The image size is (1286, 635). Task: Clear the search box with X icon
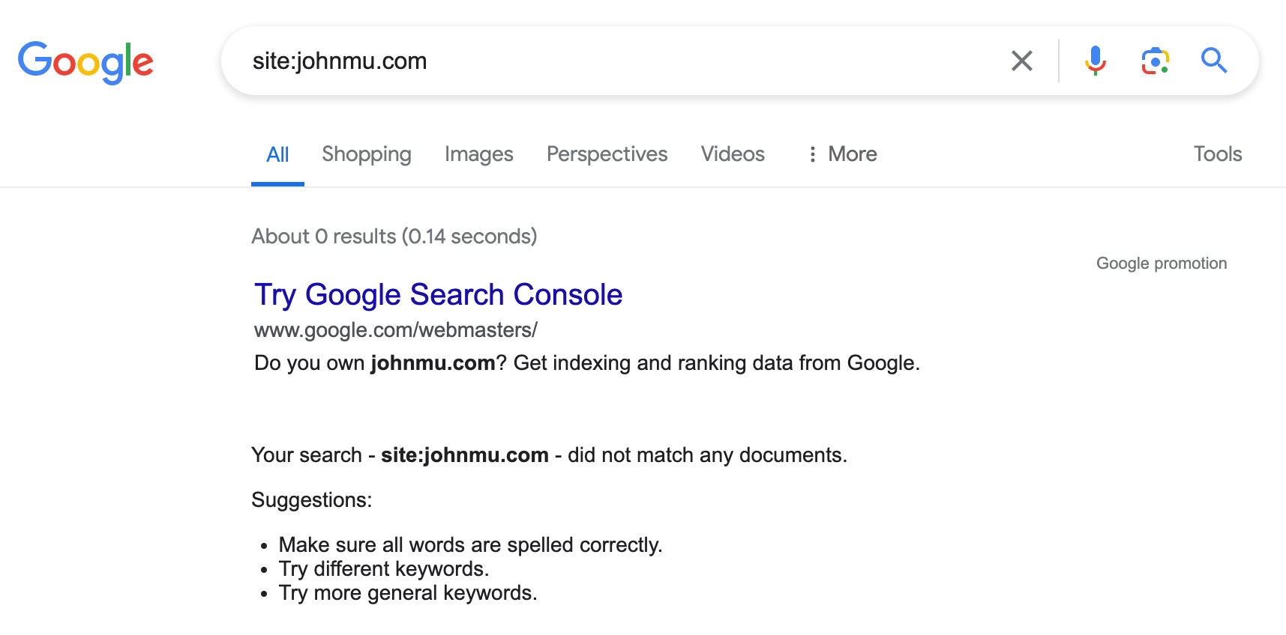click(1021, 61)
